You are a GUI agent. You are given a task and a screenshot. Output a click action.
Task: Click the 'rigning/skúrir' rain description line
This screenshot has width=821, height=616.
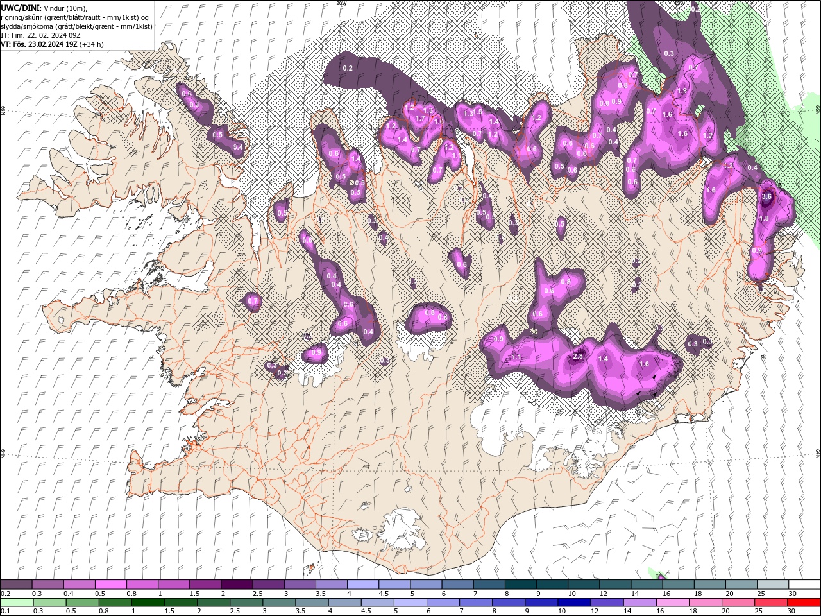pyautogui.click(x=75, y=17)
